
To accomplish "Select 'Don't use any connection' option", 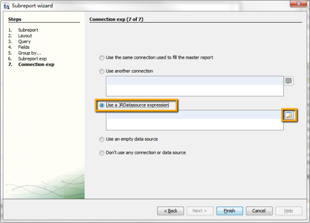I will coord(102,152).
